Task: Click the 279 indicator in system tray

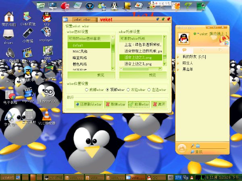Action: 178,177
